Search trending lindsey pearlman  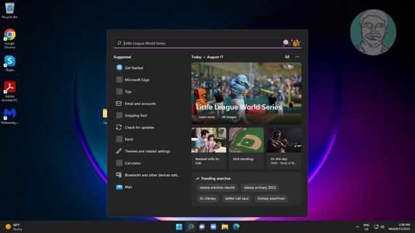point(271,199)
